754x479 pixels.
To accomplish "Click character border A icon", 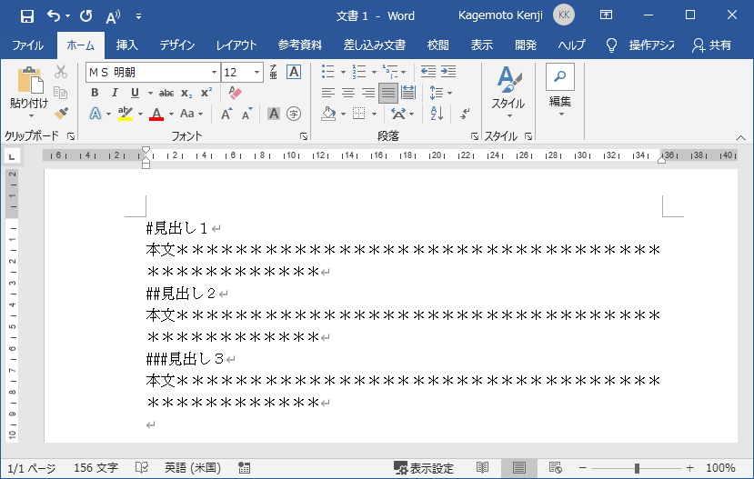I will [294, 72].
